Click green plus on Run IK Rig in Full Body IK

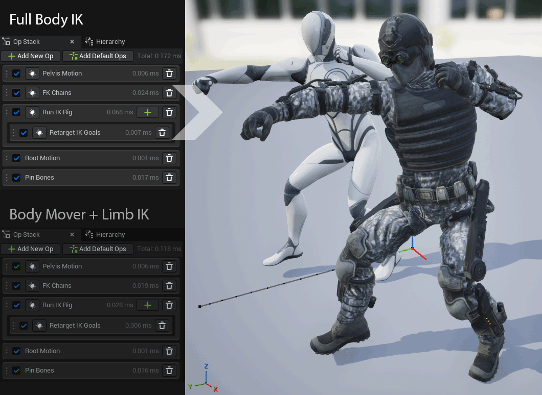[x=148, y=112]
